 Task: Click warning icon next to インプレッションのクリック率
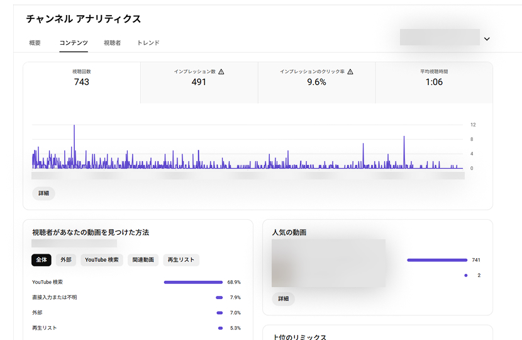pos(350,72)
